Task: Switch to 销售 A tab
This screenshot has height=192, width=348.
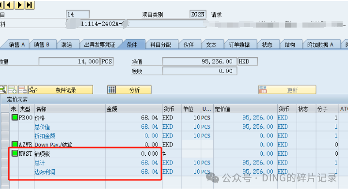Action: pyautogui.click(x=16, y=44)
